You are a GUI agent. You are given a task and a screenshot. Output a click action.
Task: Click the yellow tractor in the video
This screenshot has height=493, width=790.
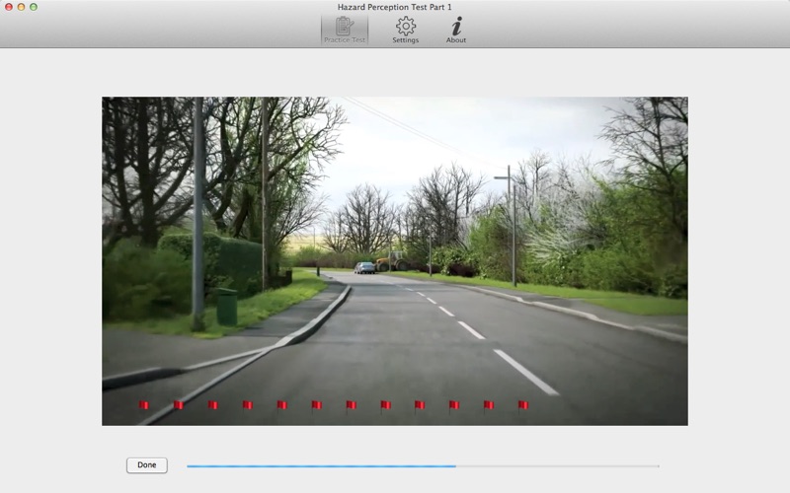point(393,261)
